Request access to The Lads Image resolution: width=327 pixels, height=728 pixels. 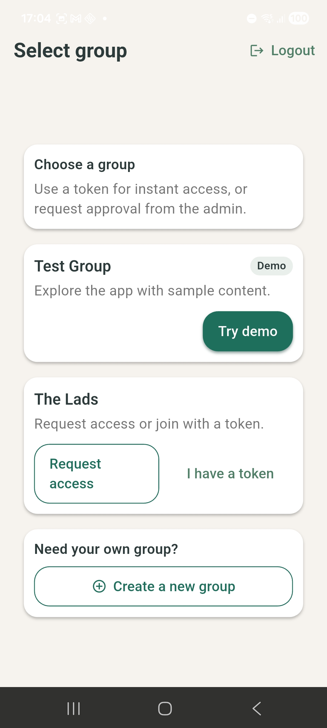coord(97,474)
